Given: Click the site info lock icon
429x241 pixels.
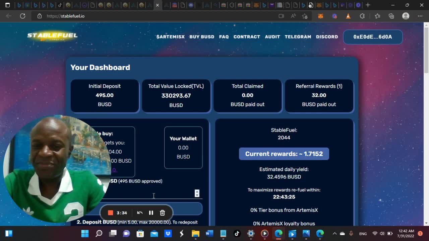Looking at the screenshot, I should tap(40, 16).
